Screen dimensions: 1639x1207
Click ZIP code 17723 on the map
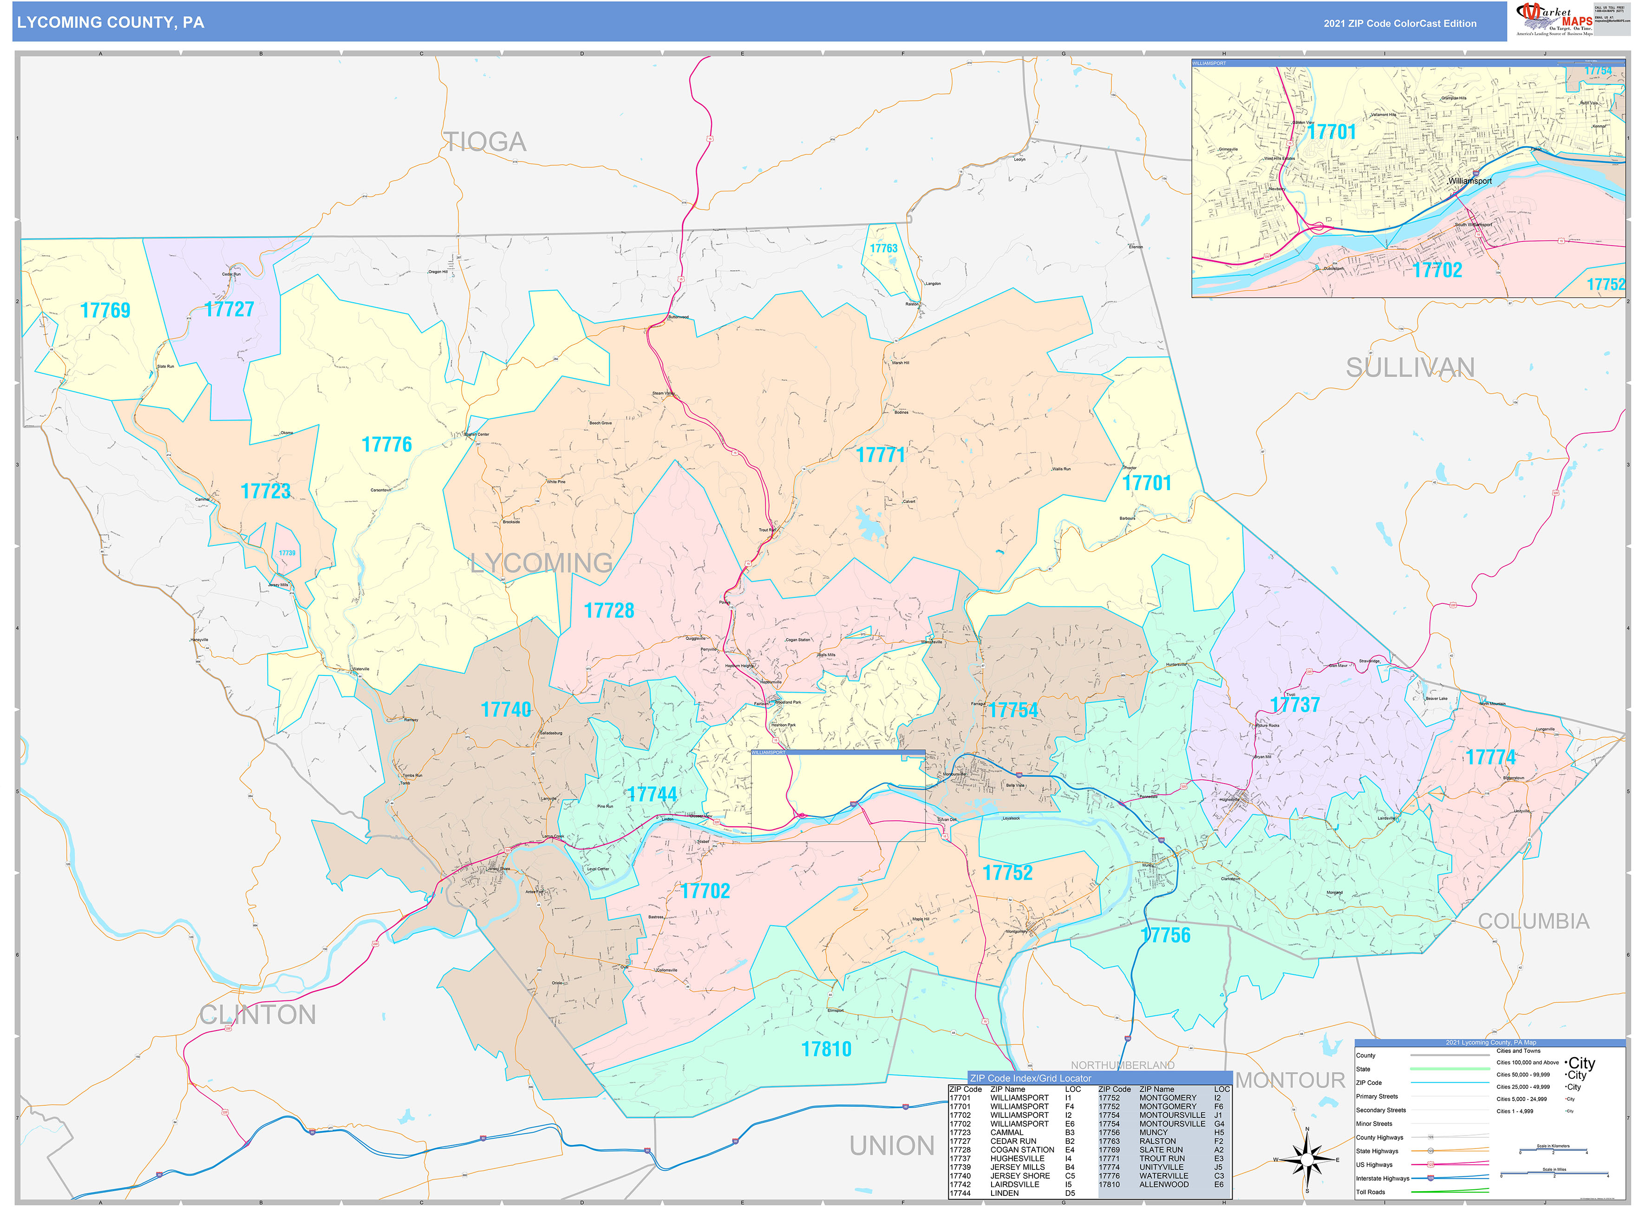click(x=265, y=491)
